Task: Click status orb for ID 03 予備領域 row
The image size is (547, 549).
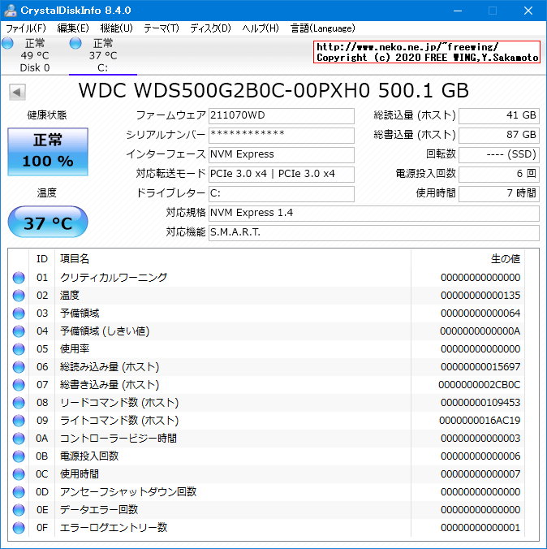Action: click(19, 313)
